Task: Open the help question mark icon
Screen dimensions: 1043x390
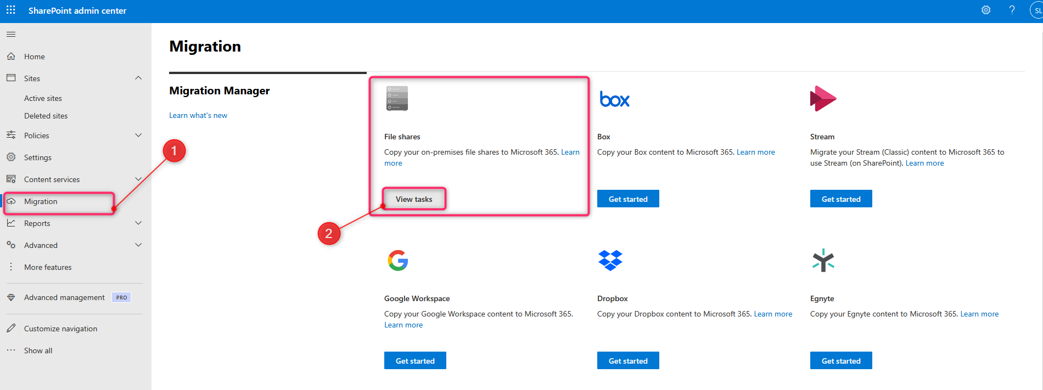Action: (1012, 10)
